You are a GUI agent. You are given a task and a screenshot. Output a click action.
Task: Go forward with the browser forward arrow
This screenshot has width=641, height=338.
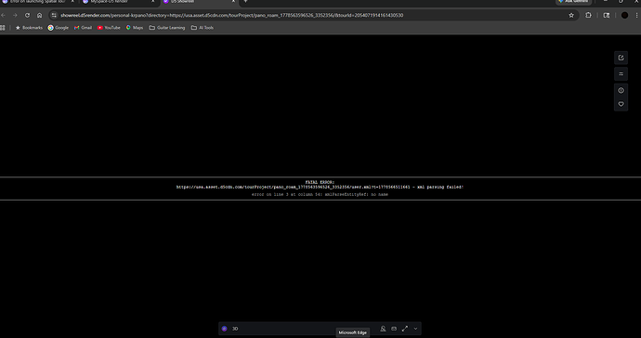tap(15, 15)
